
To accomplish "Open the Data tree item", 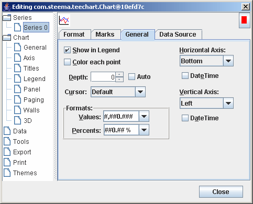I will tap(20, 131).
